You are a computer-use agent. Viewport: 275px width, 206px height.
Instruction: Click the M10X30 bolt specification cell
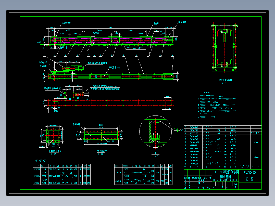coord(218,151)
